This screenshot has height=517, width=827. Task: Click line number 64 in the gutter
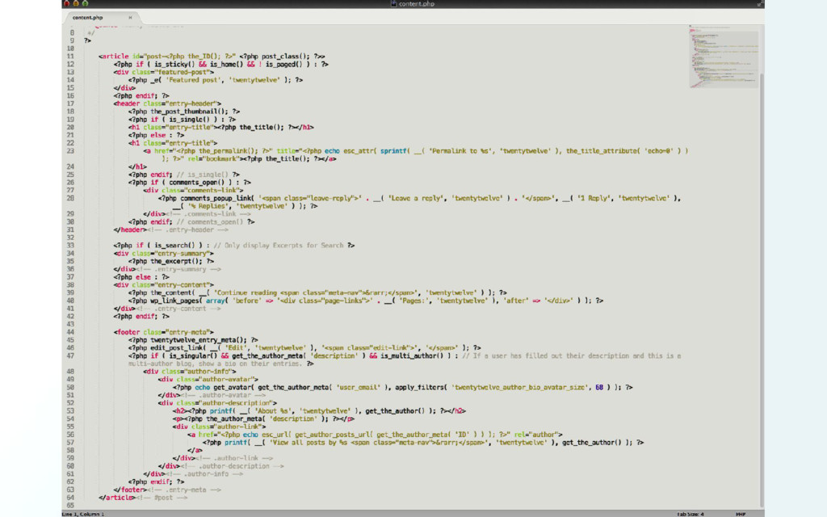tap(71, 498)
